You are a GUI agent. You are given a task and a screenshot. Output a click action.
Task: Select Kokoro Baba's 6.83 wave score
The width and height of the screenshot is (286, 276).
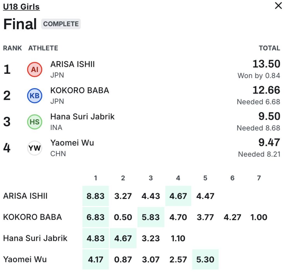click(x=96, y=217)
